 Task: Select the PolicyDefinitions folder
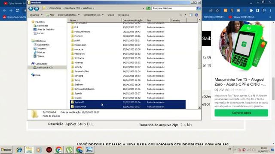click(x=82, y=32)
